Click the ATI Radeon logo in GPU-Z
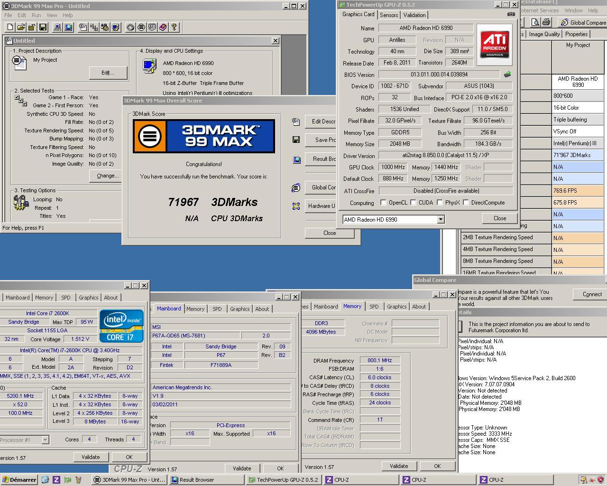This screenshot has height=486, width=607. pos(495,45)
